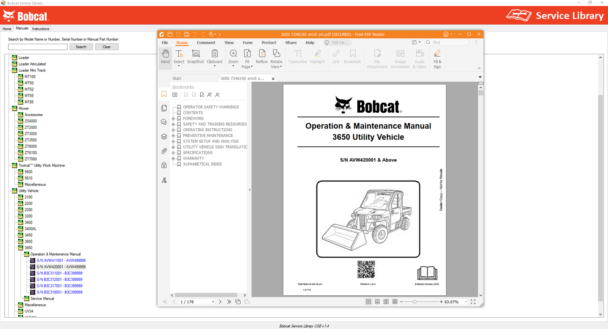Click the SnapShot tool
The height and width of the screenshot is (329, 608).
pyautogui.click(x=196, y=57)
